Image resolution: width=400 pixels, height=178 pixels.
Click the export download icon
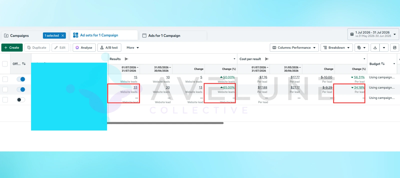375,48
